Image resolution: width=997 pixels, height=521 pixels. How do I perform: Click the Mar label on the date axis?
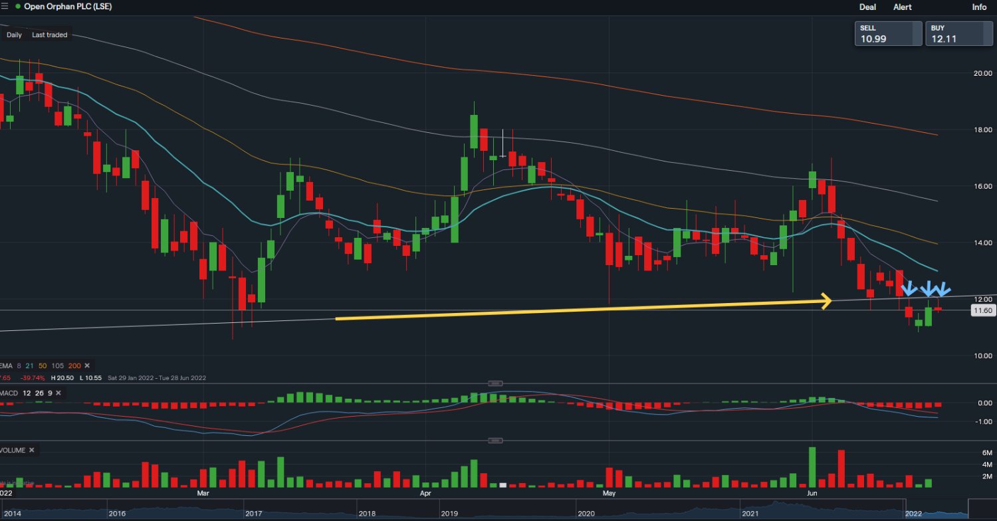tap(203, 493)
